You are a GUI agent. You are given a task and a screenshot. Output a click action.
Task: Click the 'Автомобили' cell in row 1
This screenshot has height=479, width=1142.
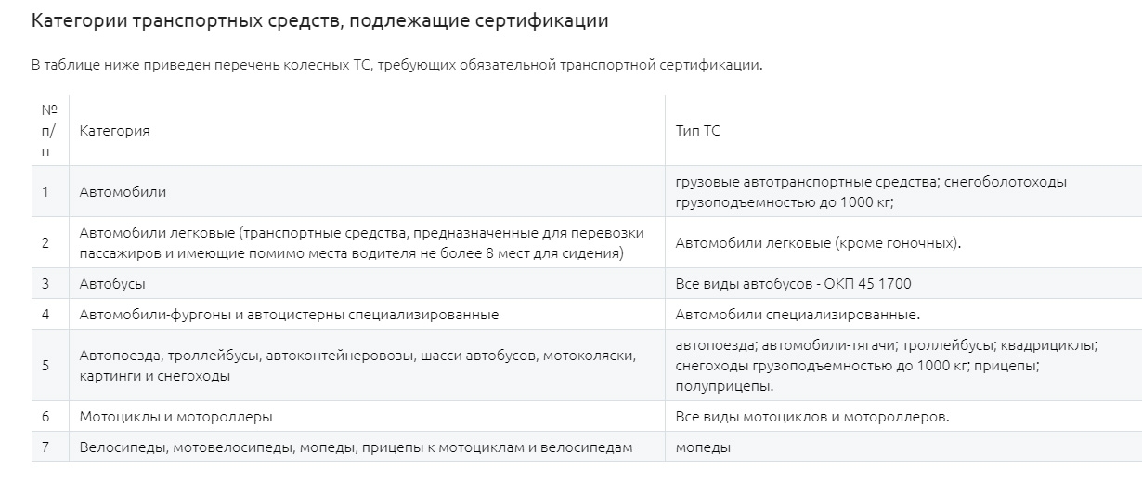coord(367,192)
